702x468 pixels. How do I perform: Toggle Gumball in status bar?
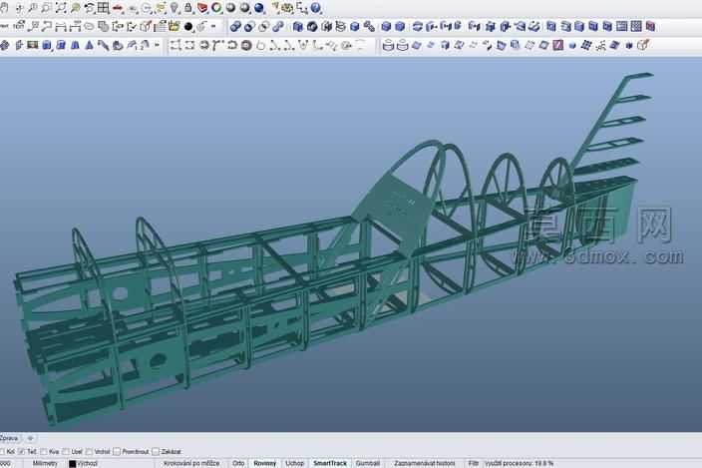(x=368, y=463)
